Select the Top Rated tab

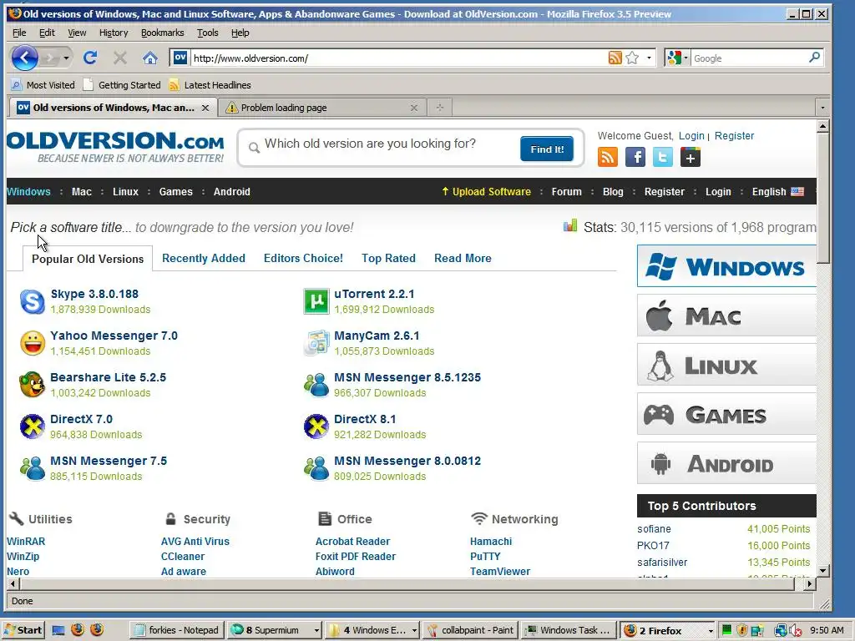pyautogui.click(x=388, y=259)
